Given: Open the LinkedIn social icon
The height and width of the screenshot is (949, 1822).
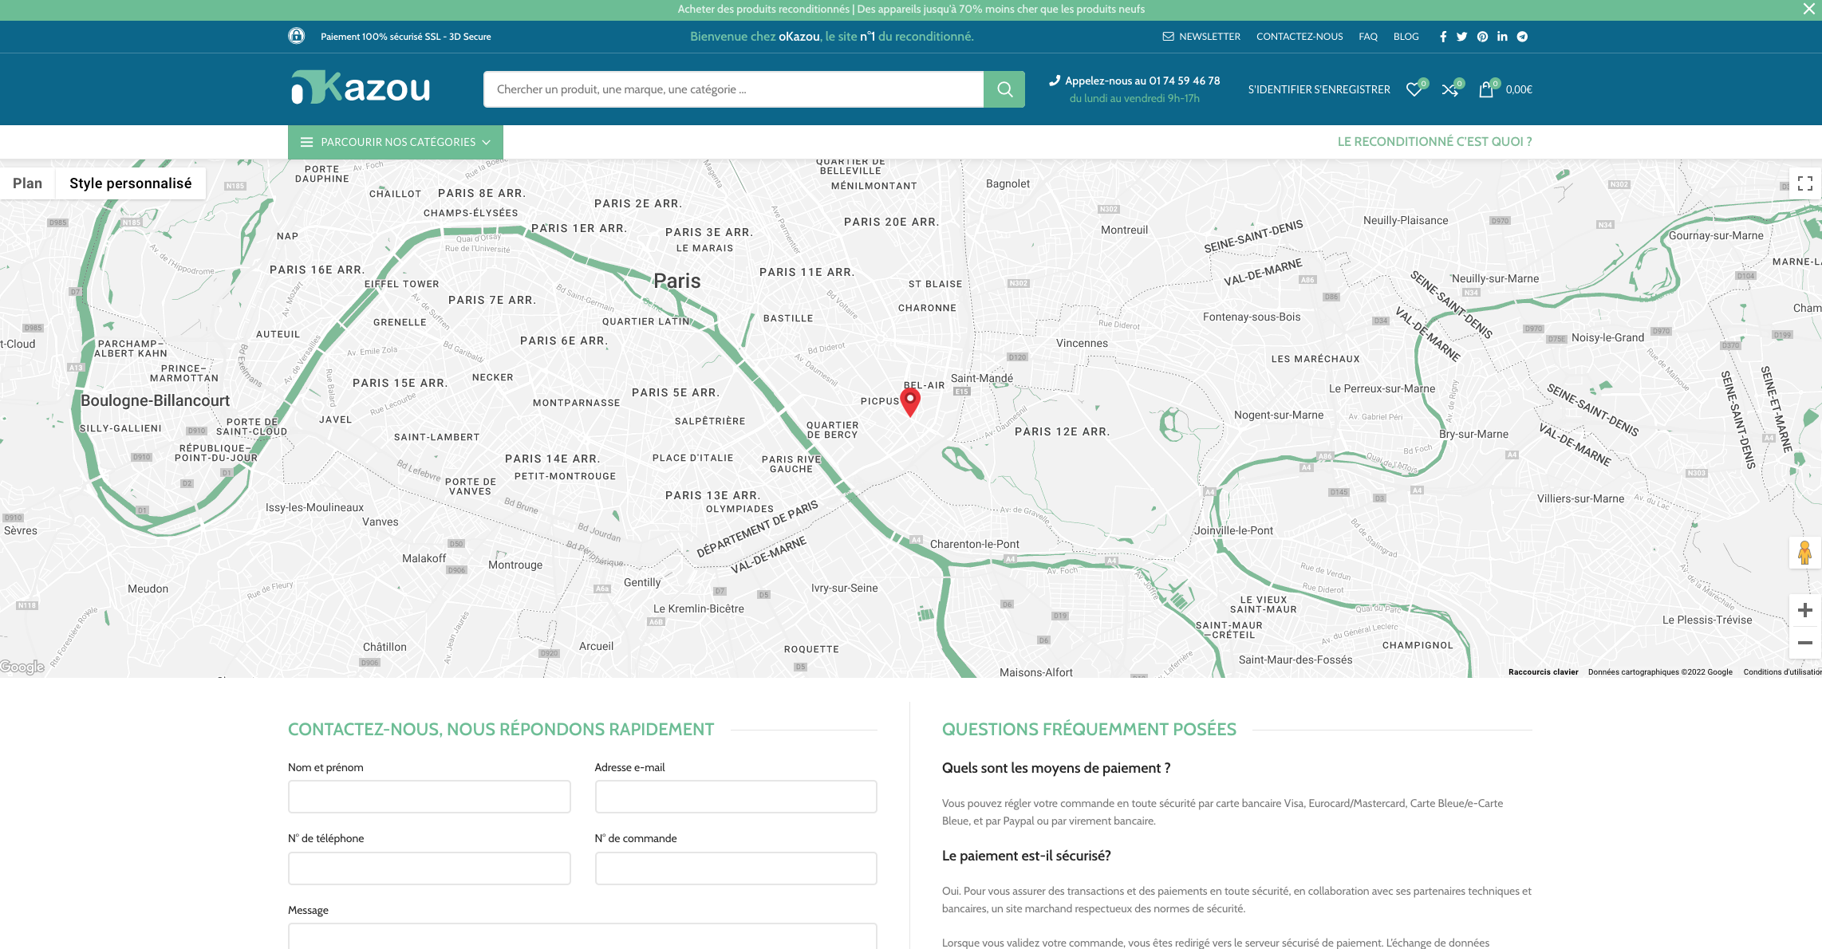Looking at the screenshot, I should point(1502,37).
